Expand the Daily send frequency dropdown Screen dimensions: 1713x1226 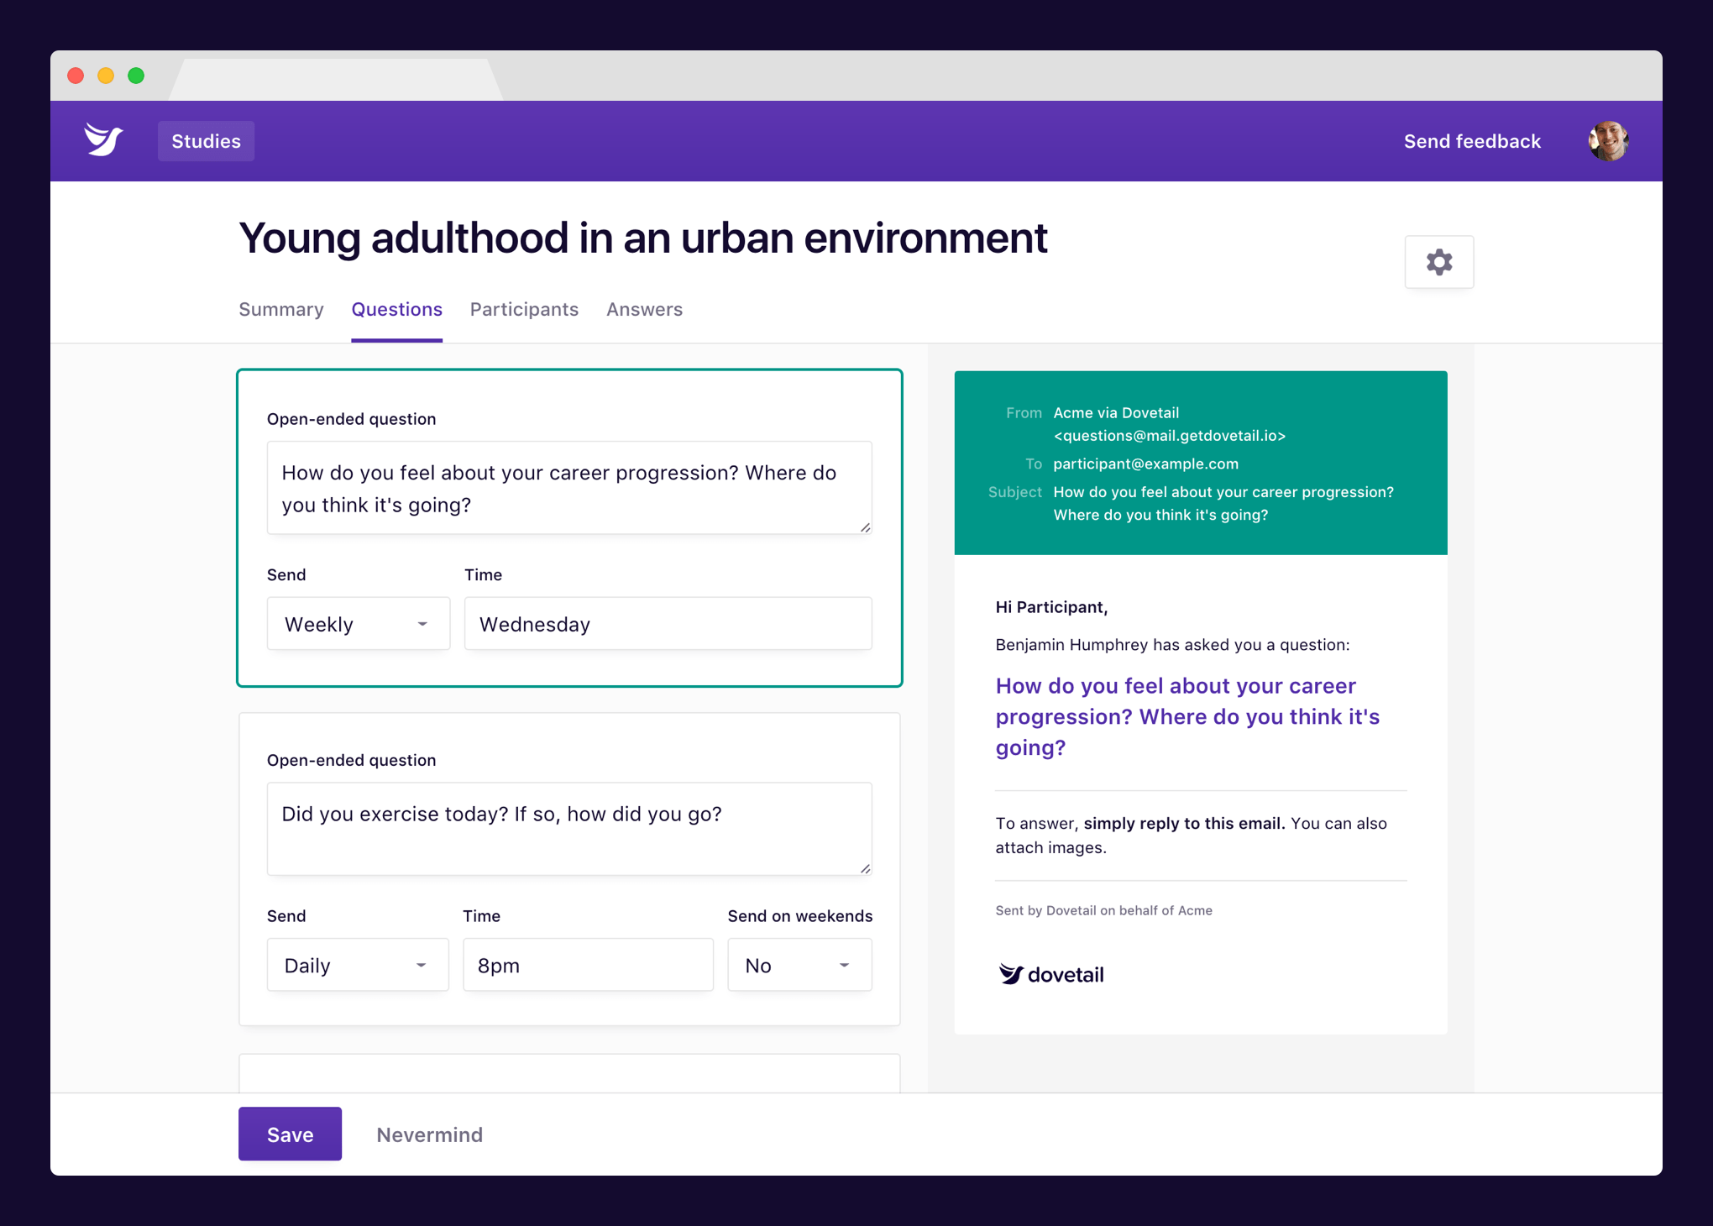pos(358,965)
